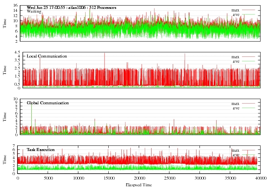Select the 'Global Communication' panel label
268x187 pixels.
[48, 103]
